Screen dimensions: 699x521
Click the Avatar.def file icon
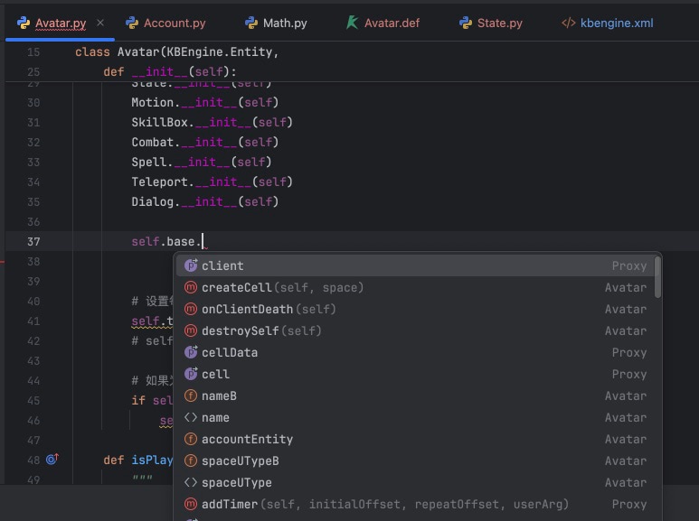point(352,23)
